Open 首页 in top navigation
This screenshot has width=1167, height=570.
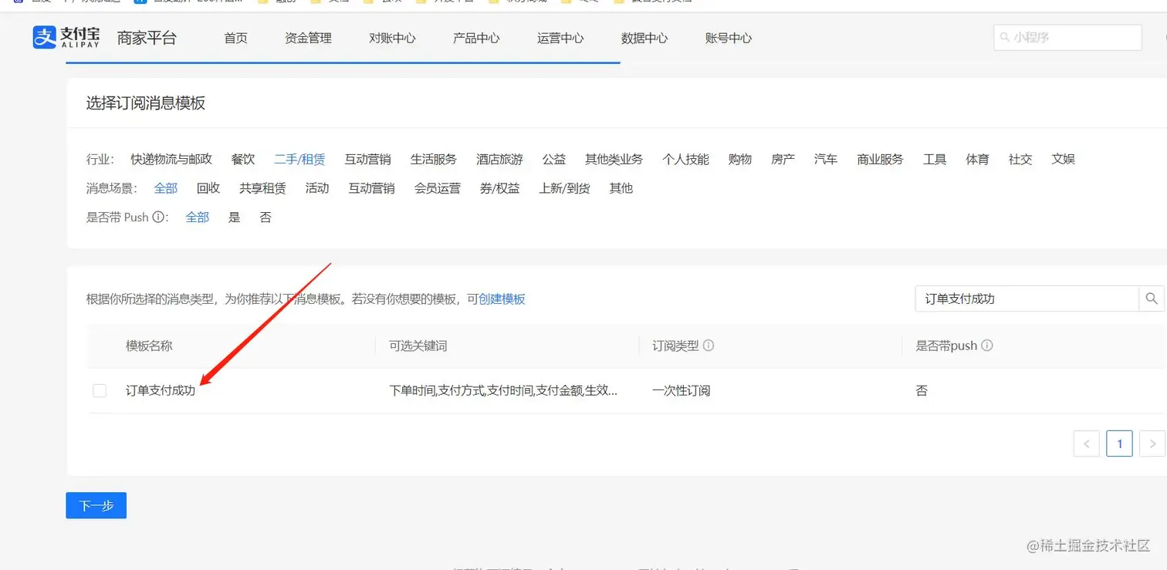[236, 38]
